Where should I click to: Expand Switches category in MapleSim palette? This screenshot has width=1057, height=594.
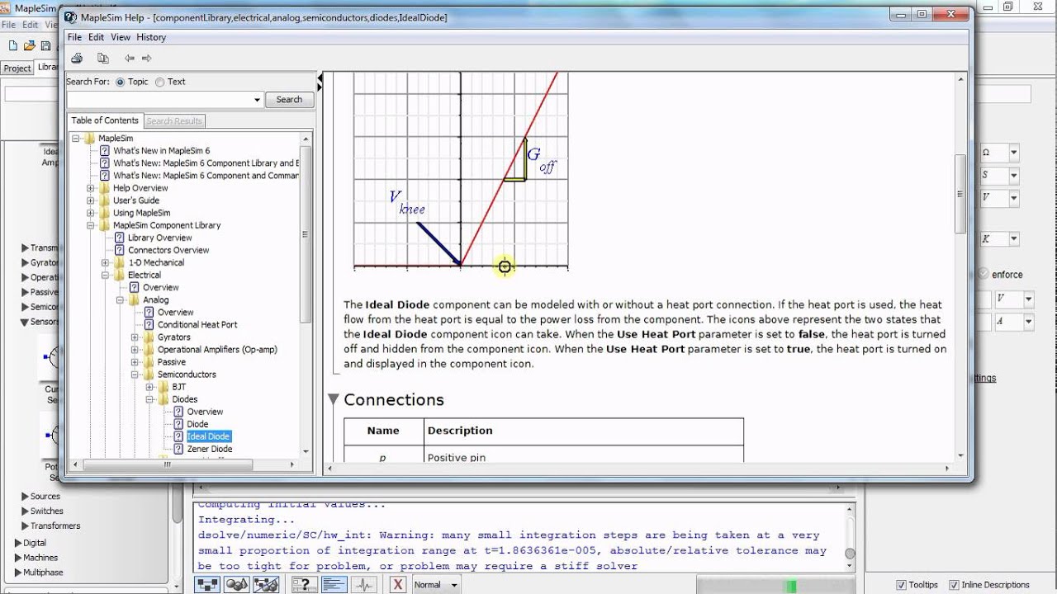click(x=25, y=511)
